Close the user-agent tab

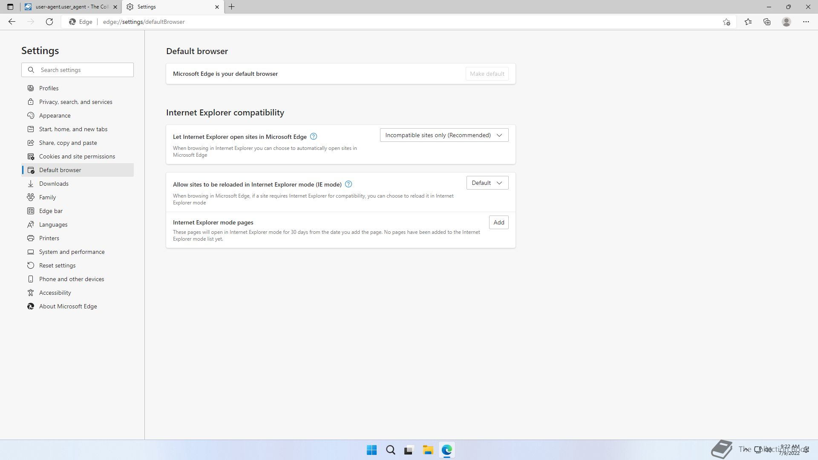(115, 7)
